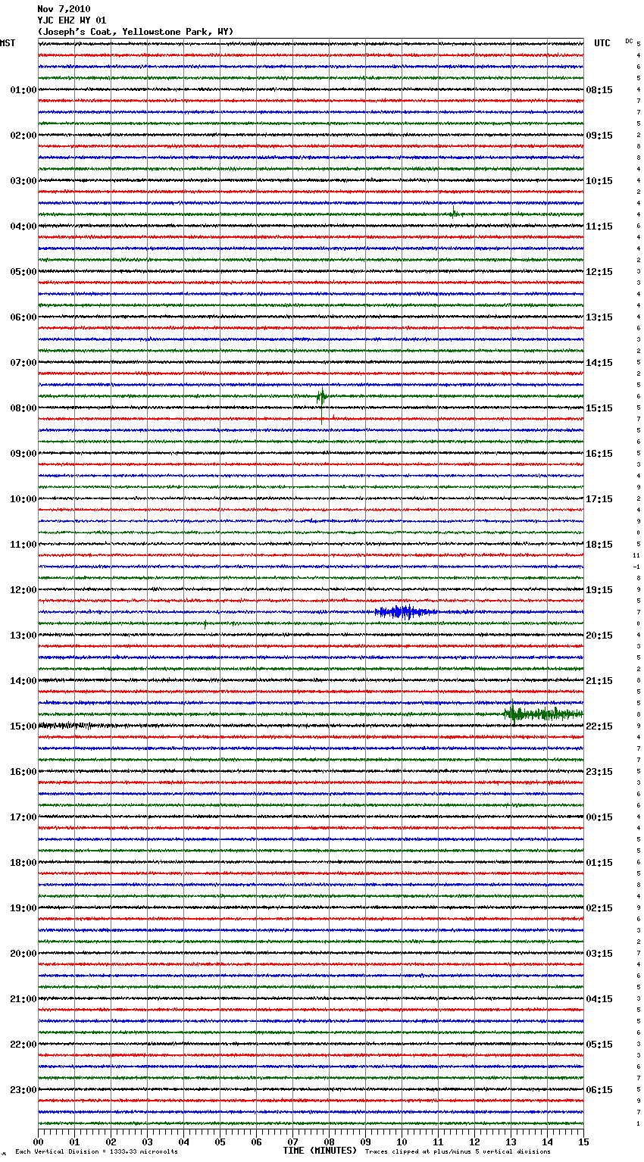Image resolution: width=644 pixels, height=1162 pixels.
Task: Click the 19:15 UTC time label
Action: (599, 590)
